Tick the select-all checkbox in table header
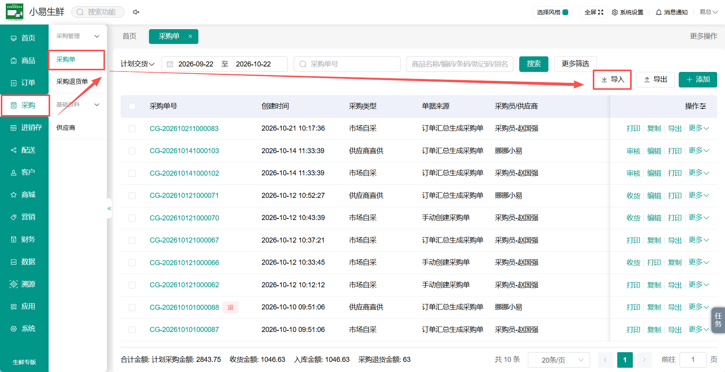The height and width of the screenshot is (372, 725). [132, 106]
